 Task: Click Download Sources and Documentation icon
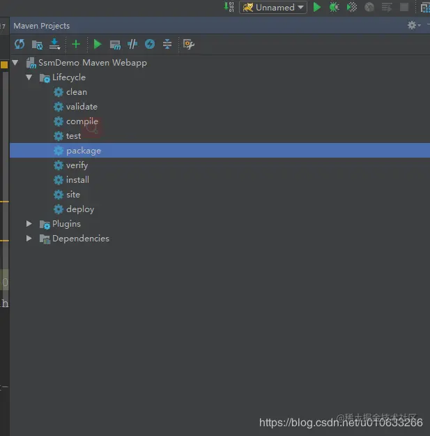click(55, 44)
